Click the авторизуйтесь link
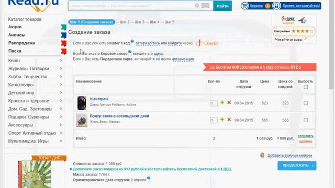 pos(148,43)
